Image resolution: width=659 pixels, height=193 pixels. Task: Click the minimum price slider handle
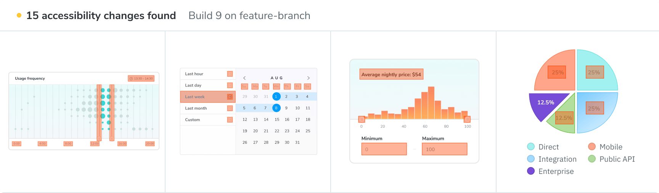pyautogui.click(x=362, y=119)
